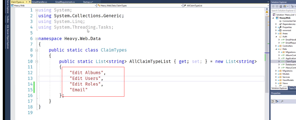The width and height of the screenshot is (296, 120).
Task: Select the ClaimTypes file in tree
Action: click(290, 62)
